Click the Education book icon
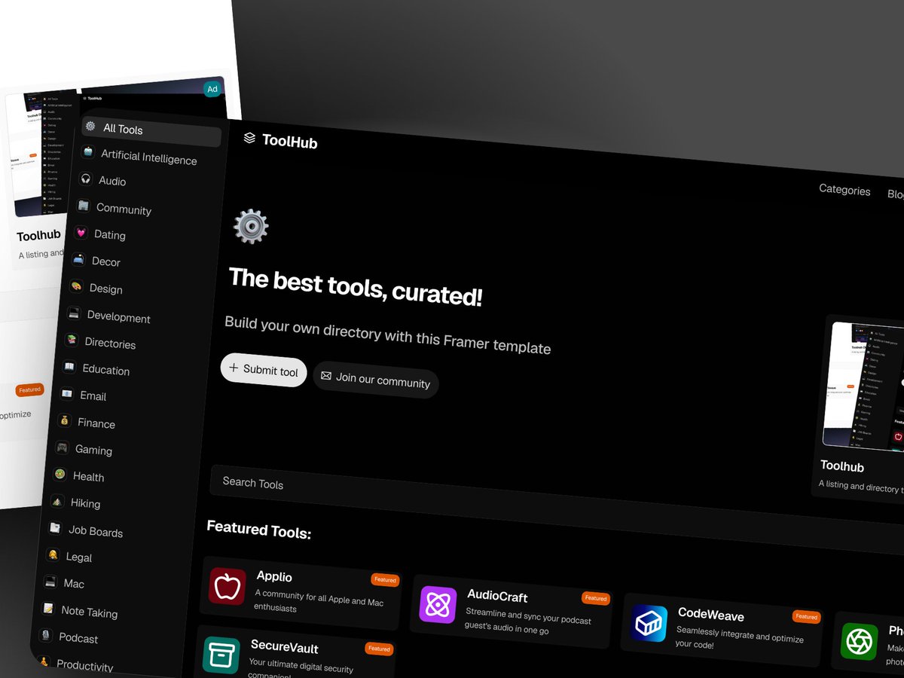This screenshot has height=678, width=904. click(x=69, y=367)
